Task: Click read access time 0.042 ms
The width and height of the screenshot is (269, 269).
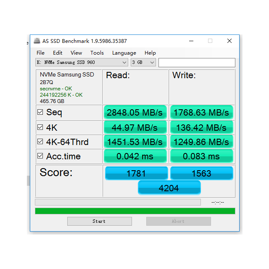Action: 135,156
